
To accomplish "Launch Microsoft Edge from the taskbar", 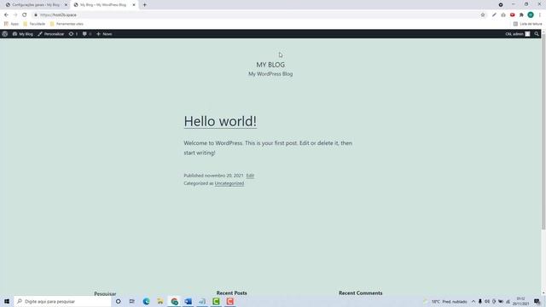I will point(146,301).
